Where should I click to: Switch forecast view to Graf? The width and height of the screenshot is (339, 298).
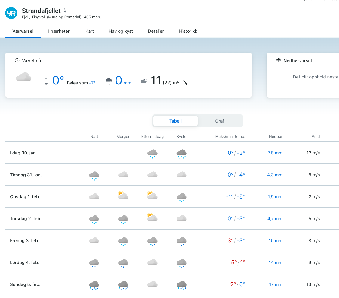tap(220, 121)
